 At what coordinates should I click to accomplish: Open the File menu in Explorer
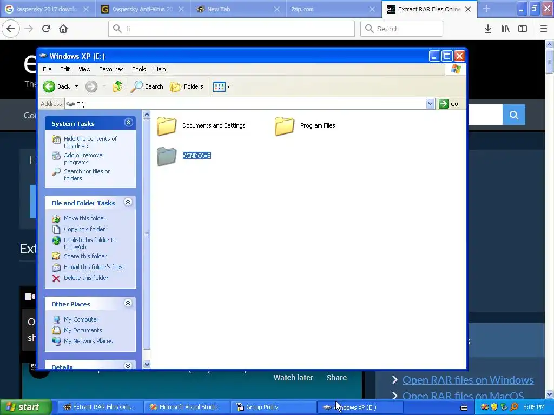pos(47,69)
